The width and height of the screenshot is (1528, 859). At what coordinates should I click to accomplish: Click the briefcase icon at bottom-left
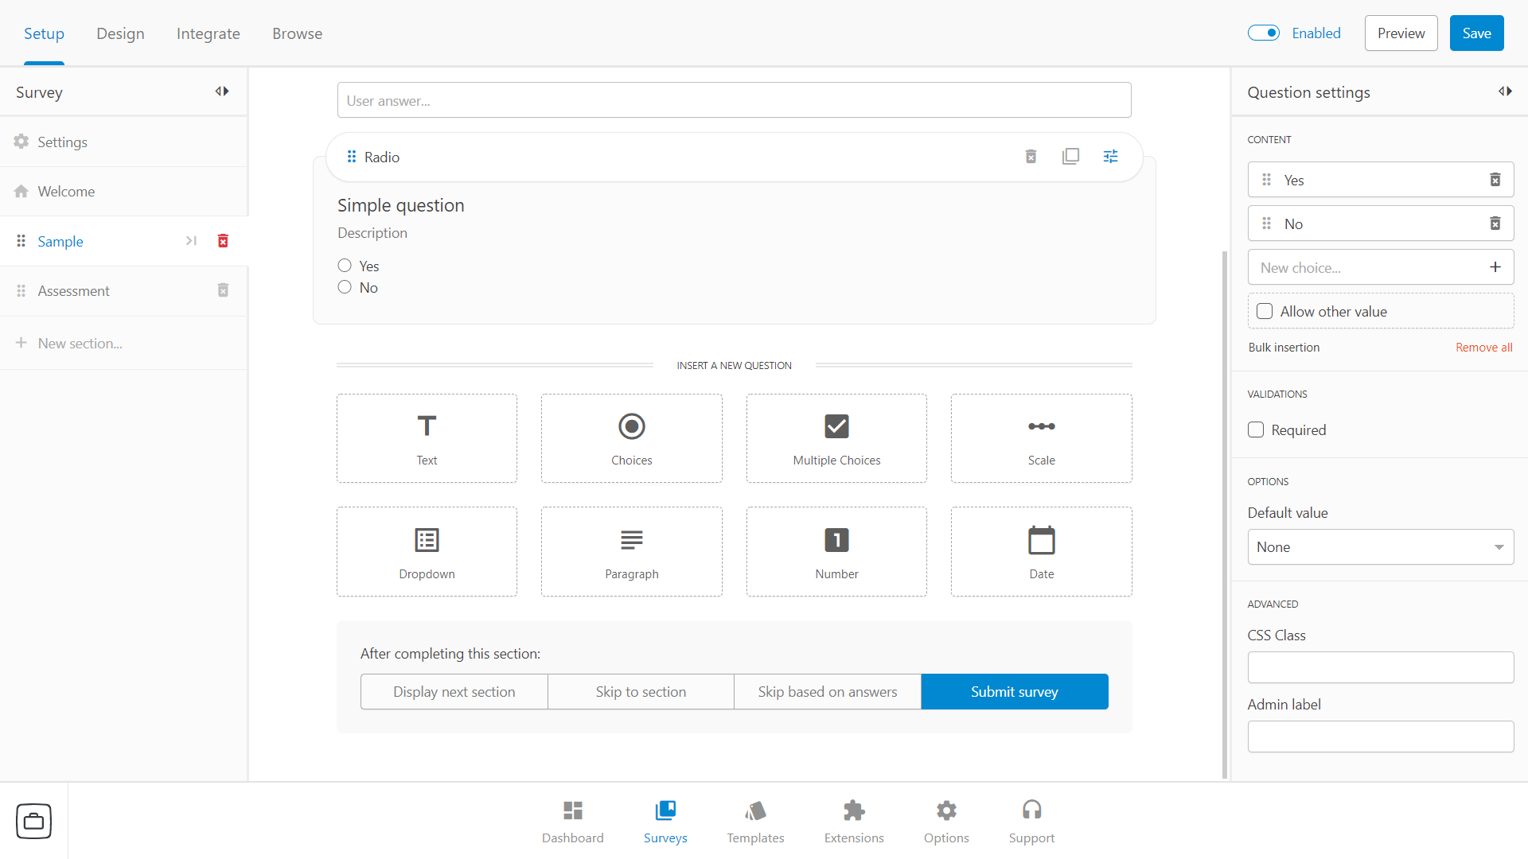point(34,821)
